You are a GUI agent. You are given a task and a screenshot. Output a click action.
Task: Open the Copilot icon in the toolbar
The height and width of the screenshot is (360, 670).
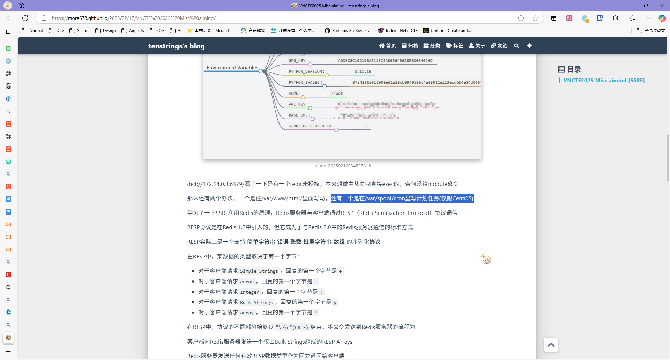tap(662, 18)
